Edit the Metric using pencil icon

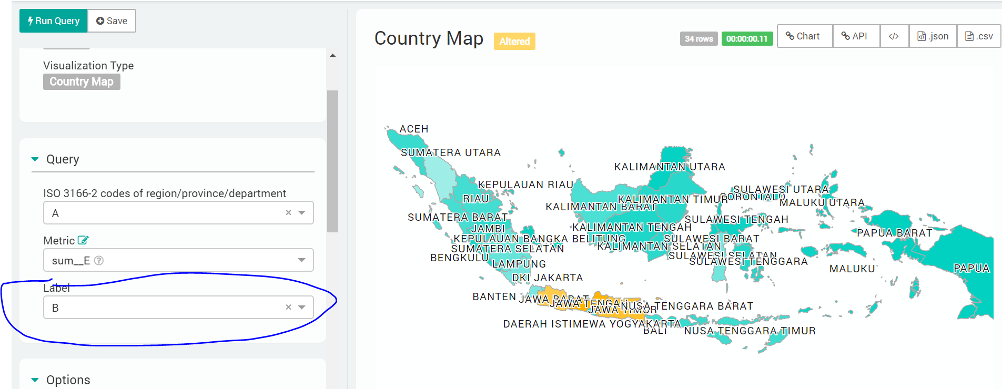[83, 240]
